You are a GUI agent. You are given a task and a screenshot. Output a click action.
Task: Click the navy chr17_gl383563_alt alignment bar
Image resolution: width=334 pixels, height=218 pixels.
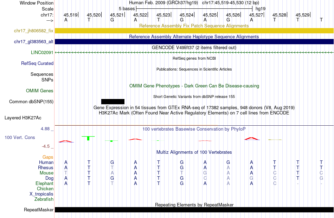[x=194, y=41]
